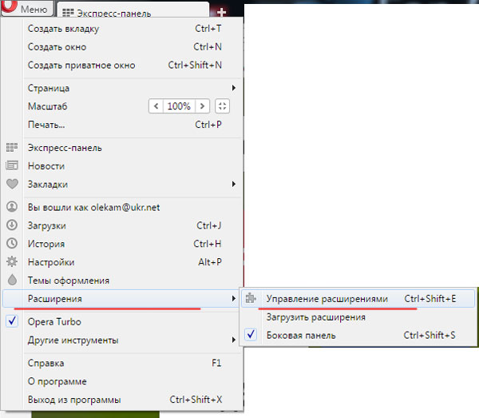Viewport: 479px width, 418px height.
Task: Toggle the Боковая панель checkmark
Action: pyautogui.click(x=251, y=335)
